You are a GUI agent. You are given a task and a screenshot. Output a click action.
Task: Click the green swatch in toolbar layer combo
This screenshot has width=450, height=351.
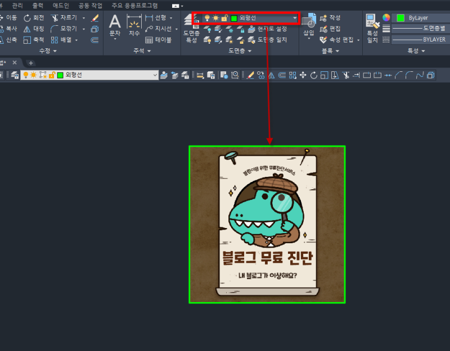coord(60,75)
